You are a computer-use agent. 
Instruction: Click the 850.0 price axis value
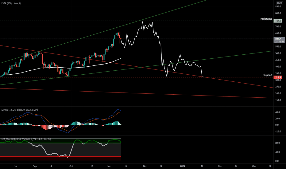pos(278,6)
